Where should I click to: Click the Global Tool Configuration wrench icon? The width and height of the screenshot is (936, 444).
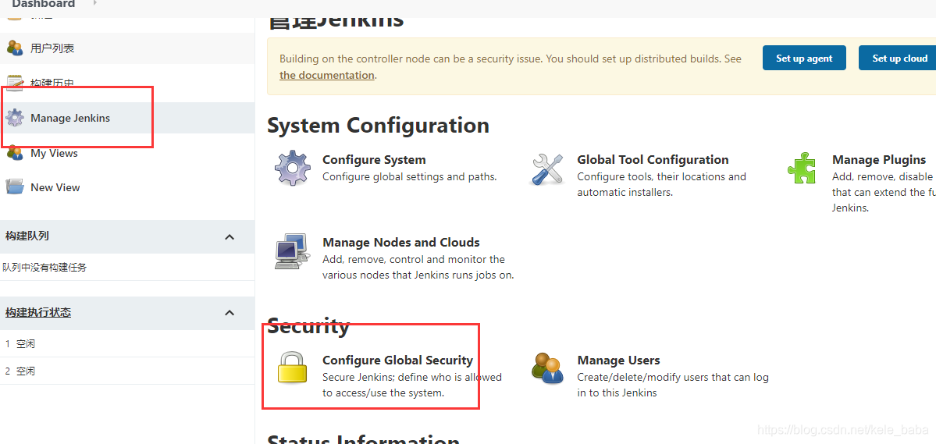pyautogui.click(x=546, y=169)
